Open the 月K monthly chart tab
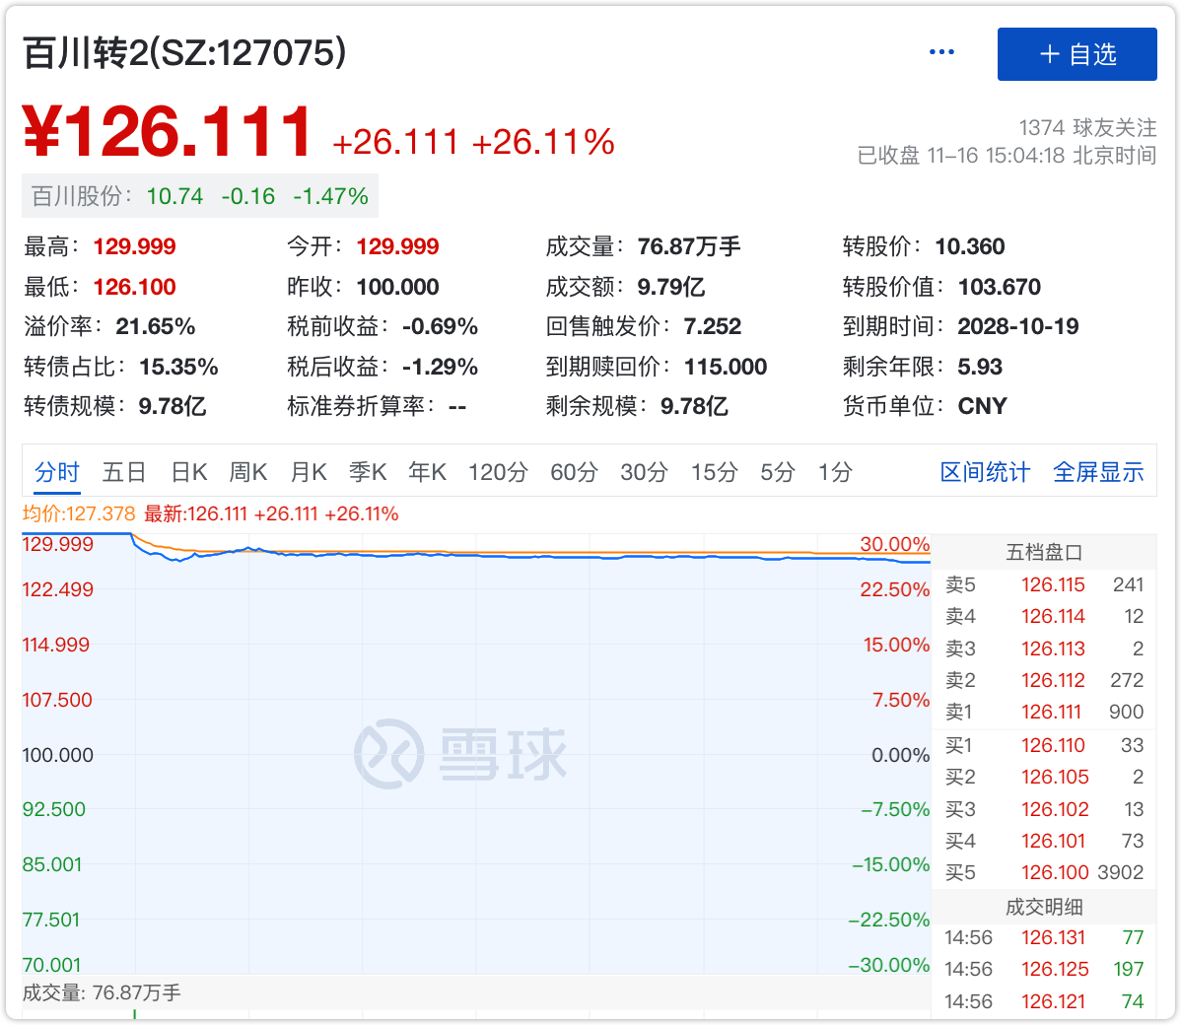 [309, 472]
